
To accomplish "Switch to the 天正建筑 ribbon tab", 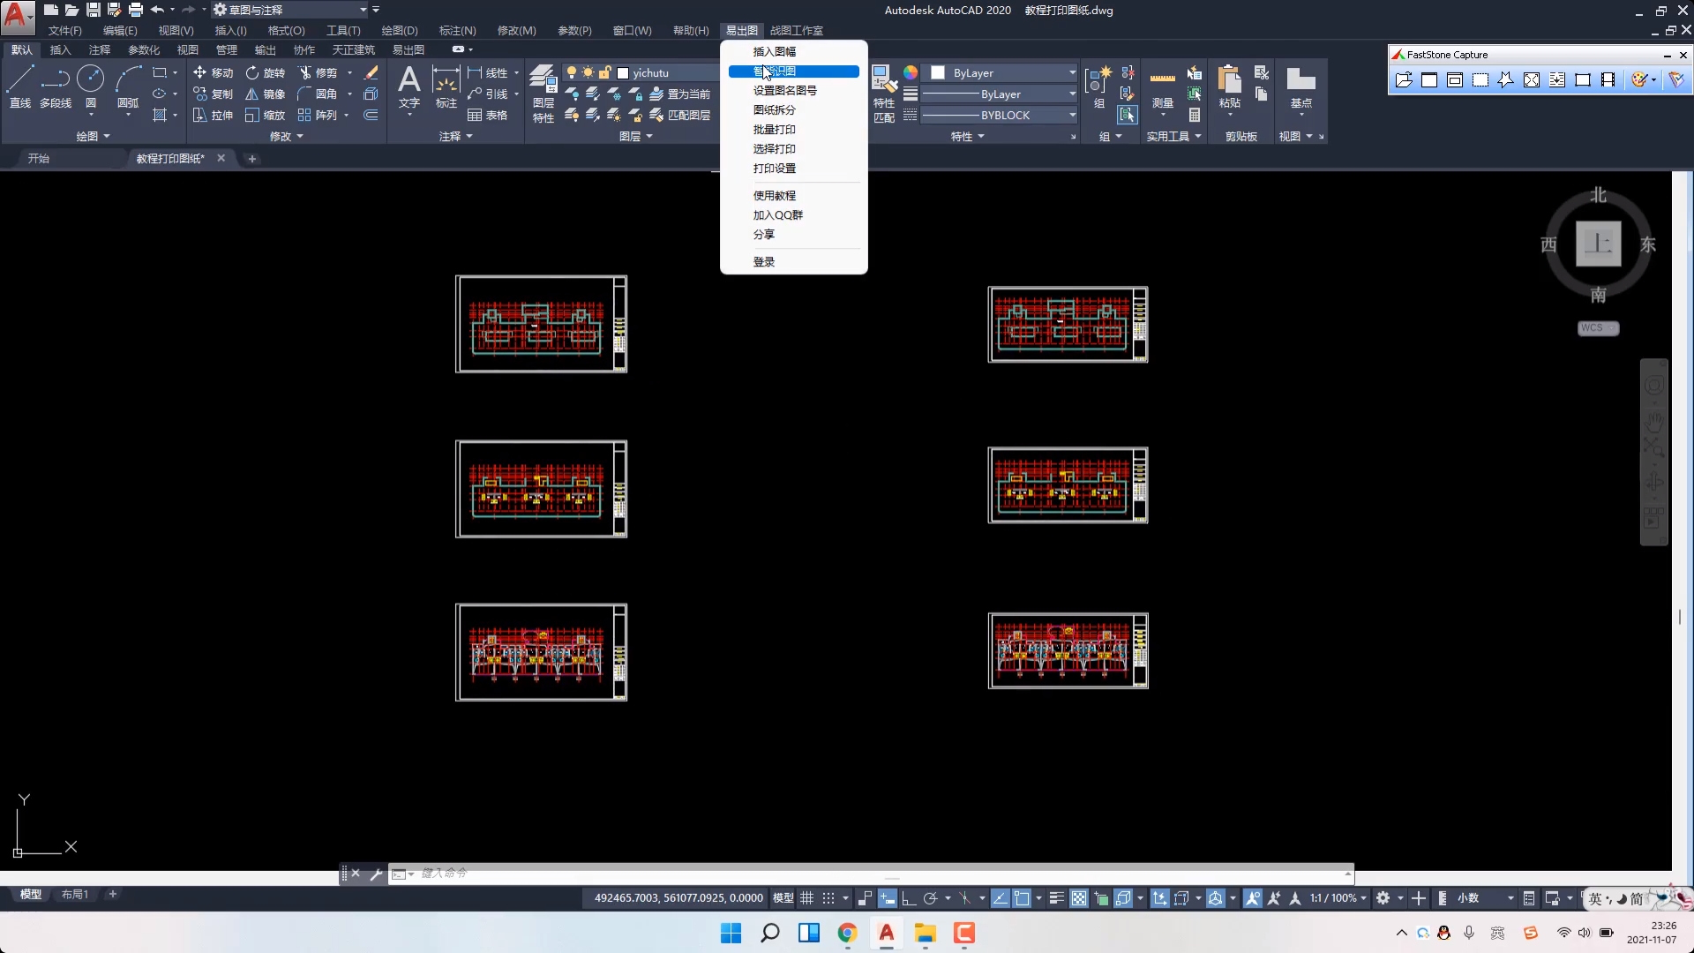I will (353, 49).
